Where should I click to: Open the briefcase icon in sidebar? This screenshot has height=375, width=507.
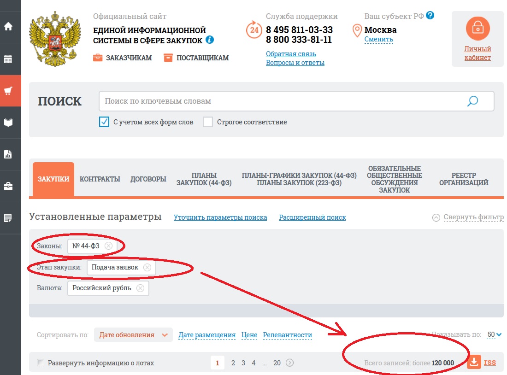pos(8,186)
